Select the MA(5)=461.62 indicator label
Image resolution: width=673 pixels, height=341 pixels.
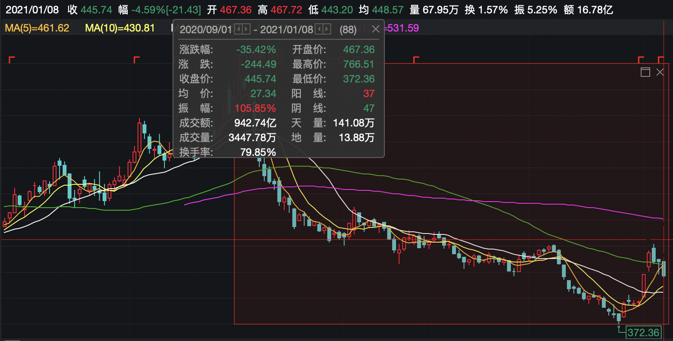click(37, 28)
